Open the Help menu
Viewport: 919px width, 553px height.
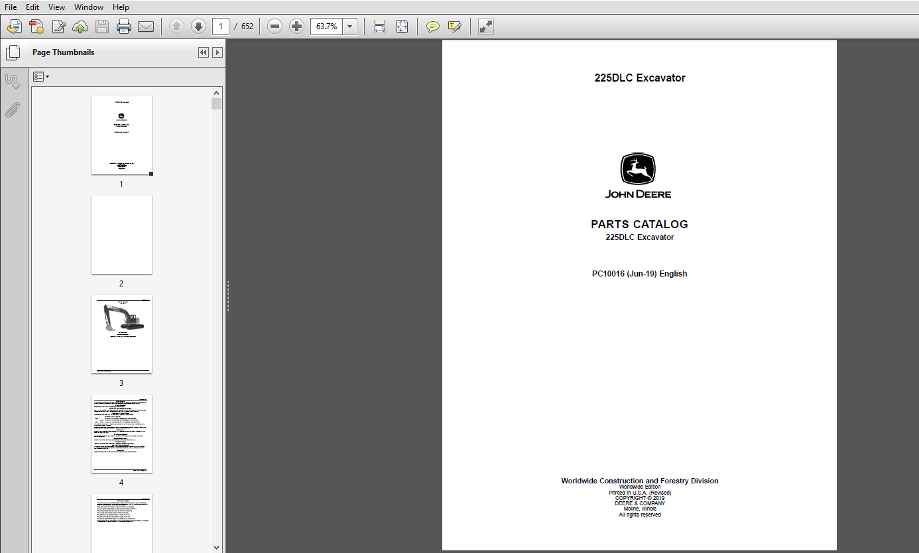(x=121, y=7)
